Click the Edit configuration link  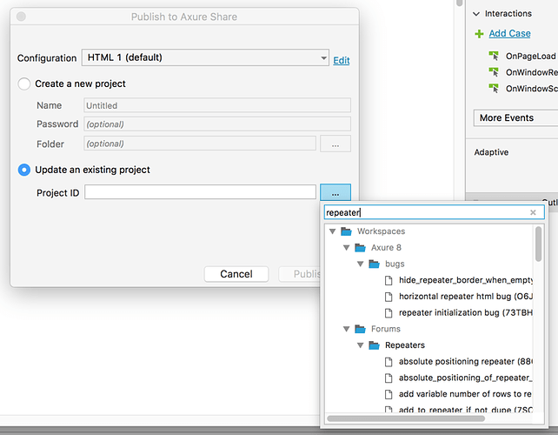[x=342, y=61]
